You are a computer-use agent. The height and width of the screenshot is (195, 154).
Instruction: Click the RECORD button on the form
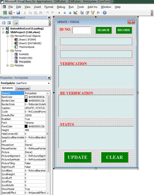pos(124,30)
